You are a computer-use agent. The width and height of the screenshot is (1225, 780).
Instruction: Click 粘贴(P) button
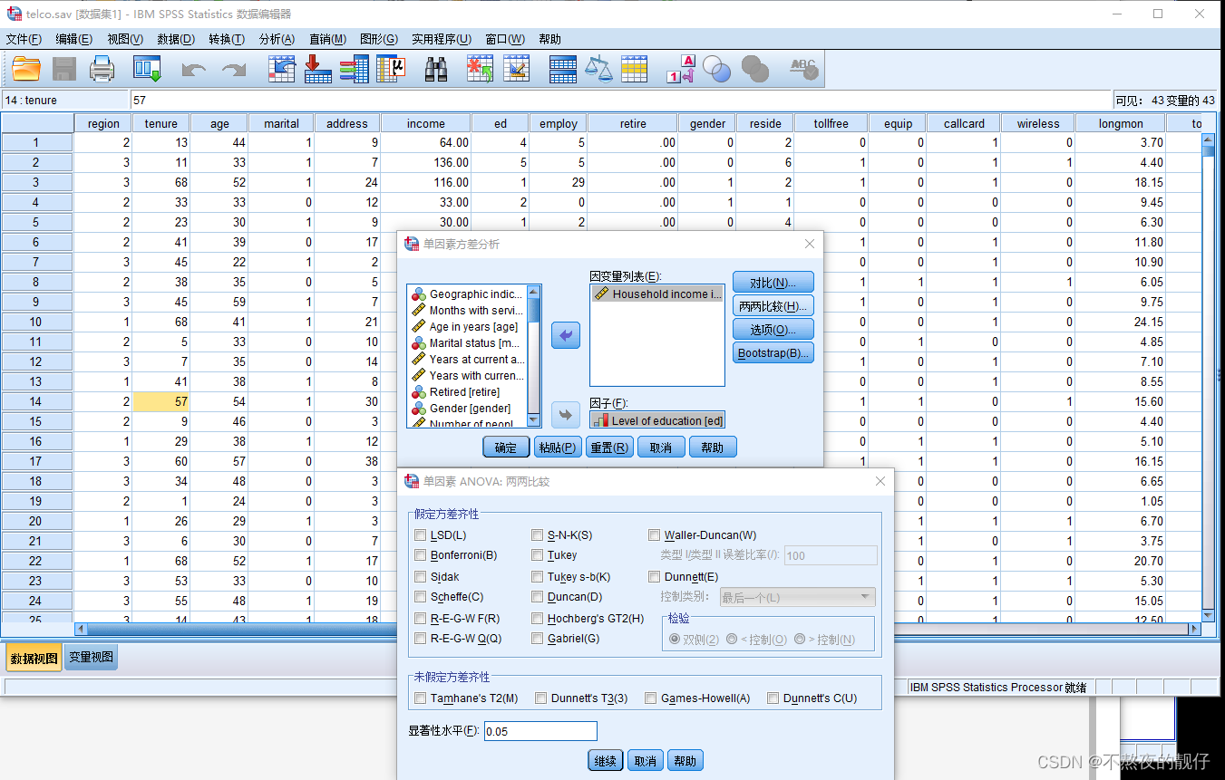point(558,447)
